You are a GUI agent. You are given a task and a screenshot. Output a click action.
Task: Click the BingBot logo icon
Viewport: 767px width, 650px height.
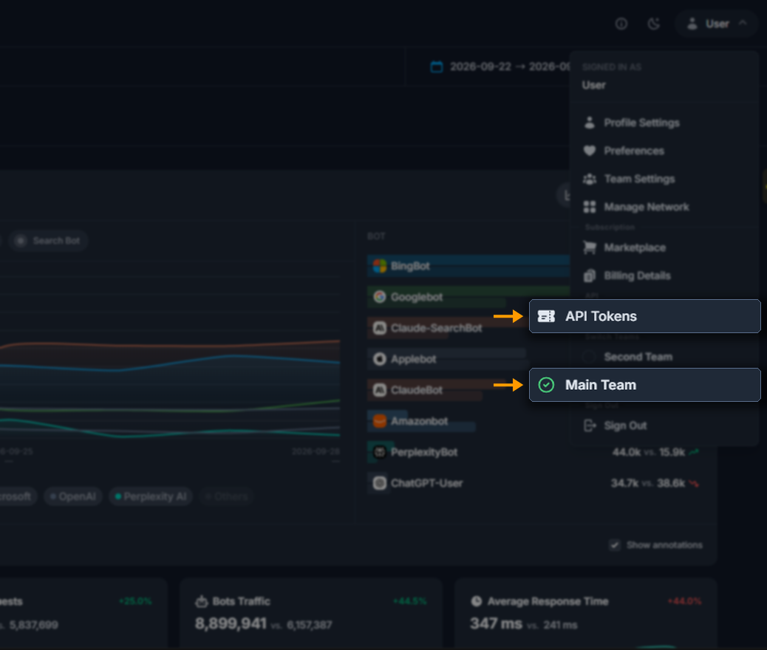click(x=380, y=266)
